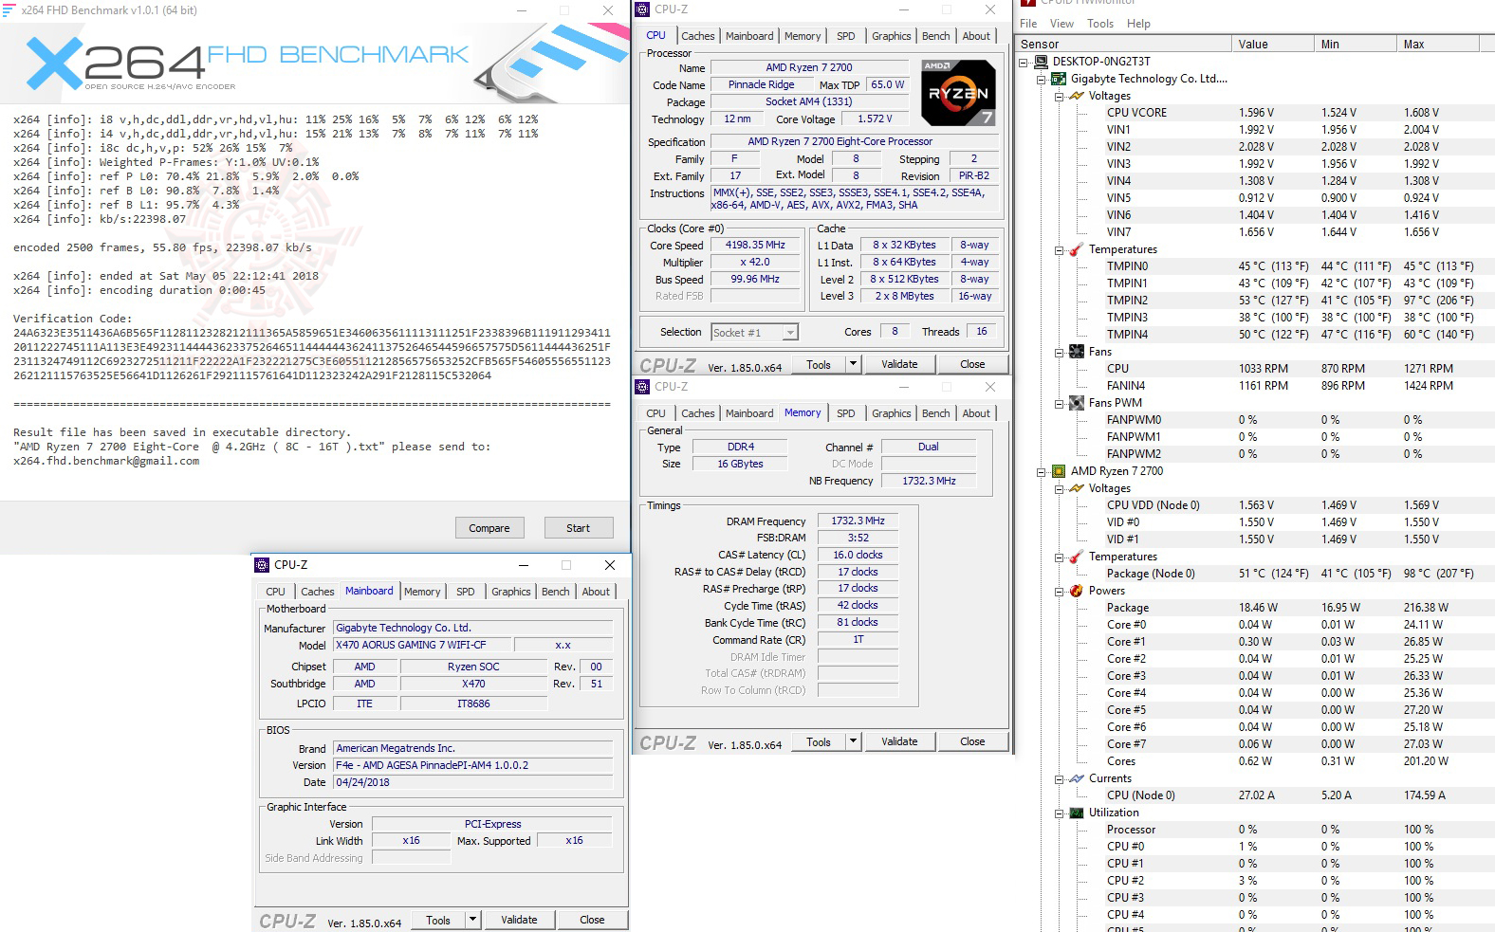This screenshot has height=932, width=1495.
Task: Click the x264 FHD Benchmark title icon
Action: (x=9, y=9)
